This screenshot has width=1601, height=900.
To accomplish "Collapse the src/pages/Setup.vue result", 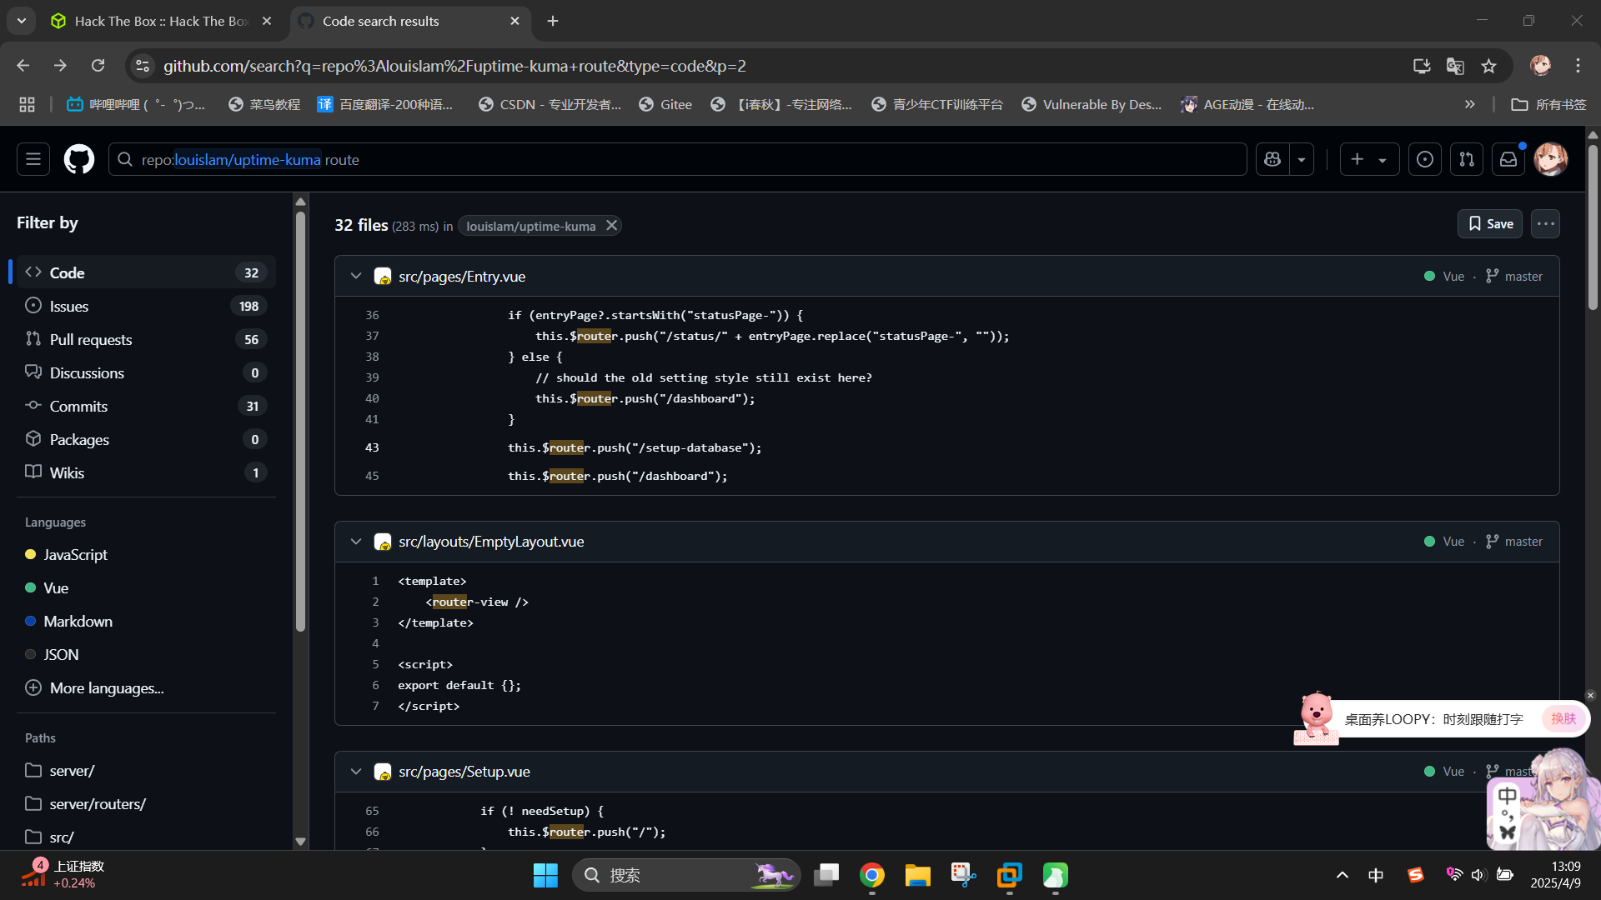I will (356, 771).
